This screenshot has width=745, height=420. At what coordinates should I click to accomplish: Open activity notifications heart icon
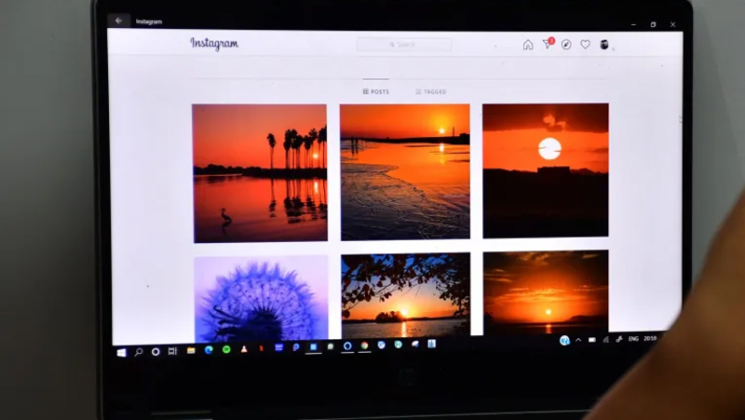tap(585, 44)
